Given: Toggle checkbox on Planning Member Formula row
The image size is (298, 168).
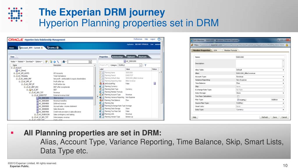Looking at the screenshot, I should 103,92.
